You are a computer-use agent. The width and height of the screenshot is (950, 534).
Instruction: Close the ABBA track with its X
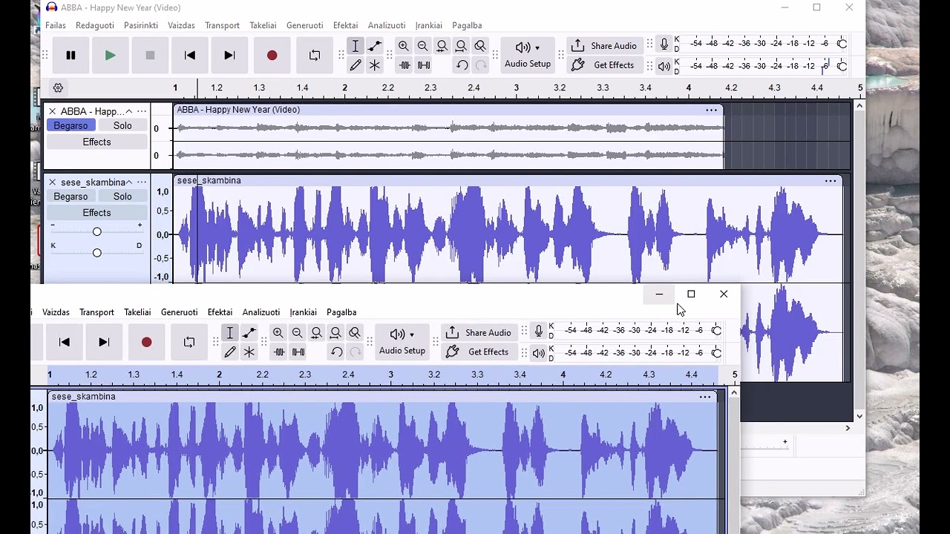pyautogui.click(x=53, y=111)
